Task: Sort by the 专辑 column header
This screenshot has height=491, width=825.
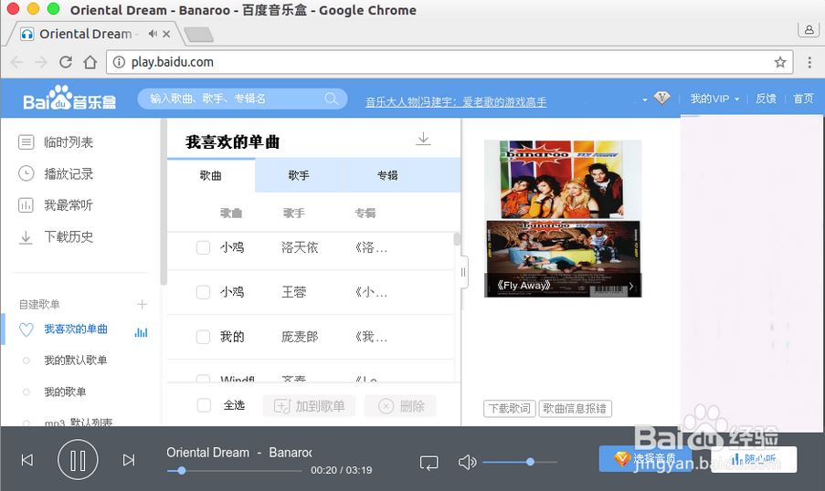Action: pos(365,213)
